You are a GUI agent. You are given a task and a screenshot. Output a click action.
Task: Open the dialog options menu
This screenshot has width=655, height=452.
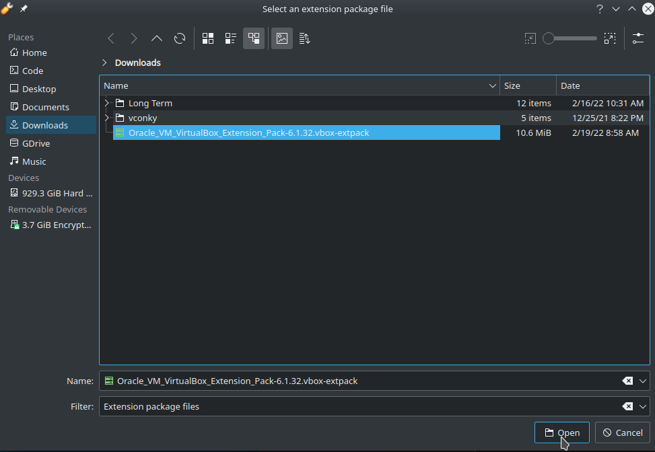click(x=638, y=39)
